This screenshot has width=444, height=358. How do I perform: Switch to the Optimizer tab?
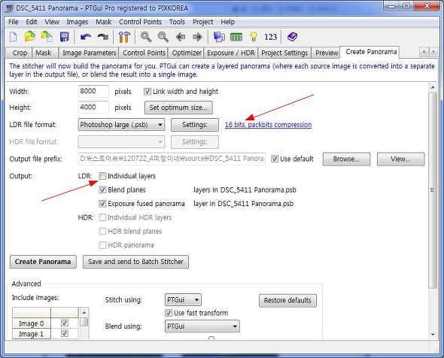click(x=187, y=53)
